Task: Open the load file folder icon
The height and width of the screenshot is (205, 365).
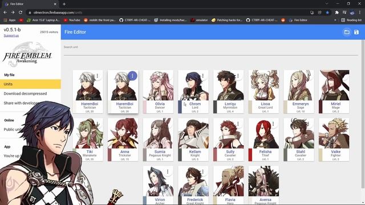Action: (347, 32)
